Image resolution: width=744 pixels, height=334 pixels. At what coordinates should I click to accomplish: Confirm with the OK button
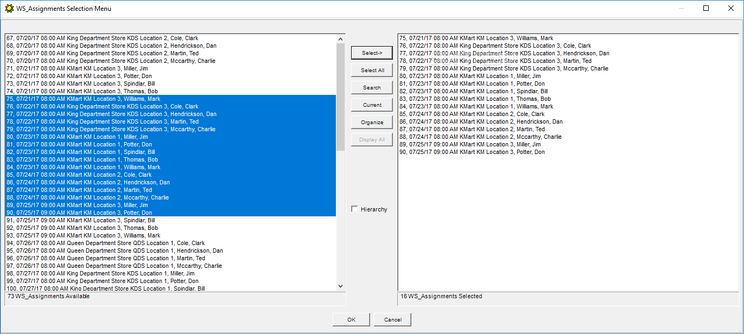351,319
